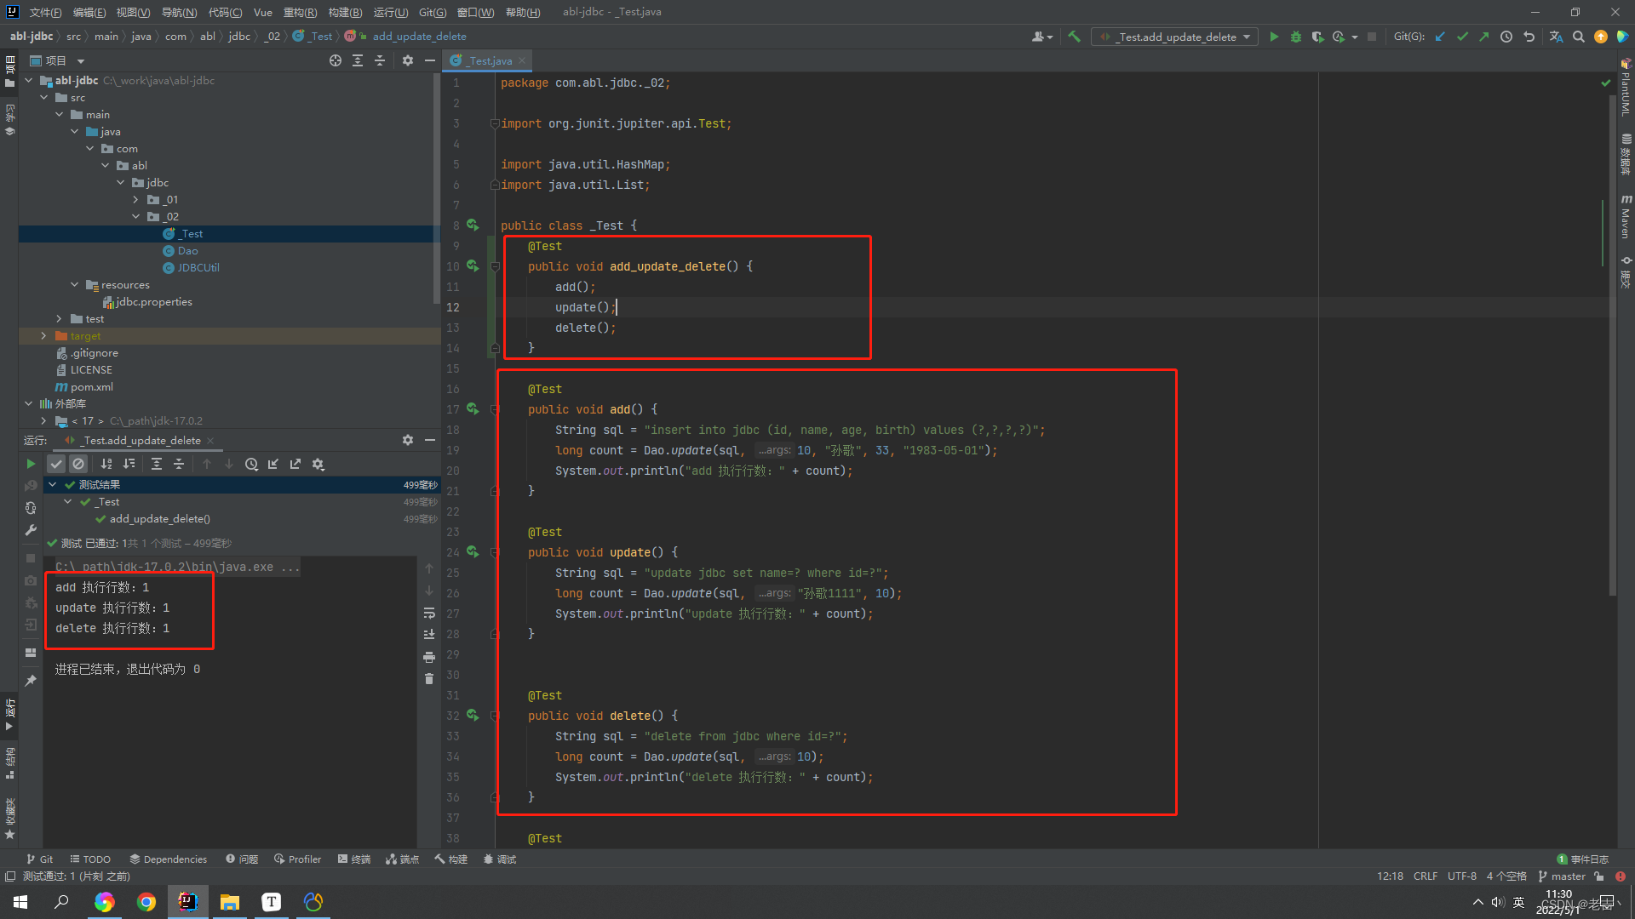
Task: Click master branch in the status bar
Action: (1569, 876)
